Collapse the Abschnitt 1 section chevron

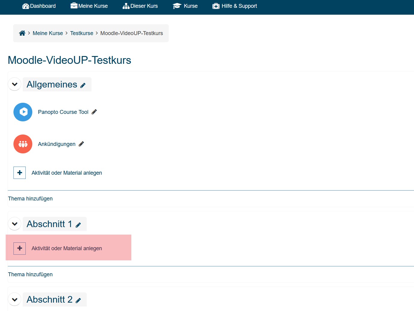14,224
